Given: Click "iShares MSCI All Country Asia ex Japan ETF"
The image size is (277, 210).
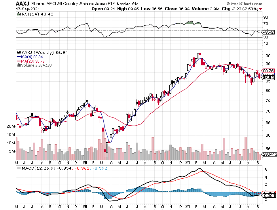Looking at the screenshot, I should (x=72, y=4).
